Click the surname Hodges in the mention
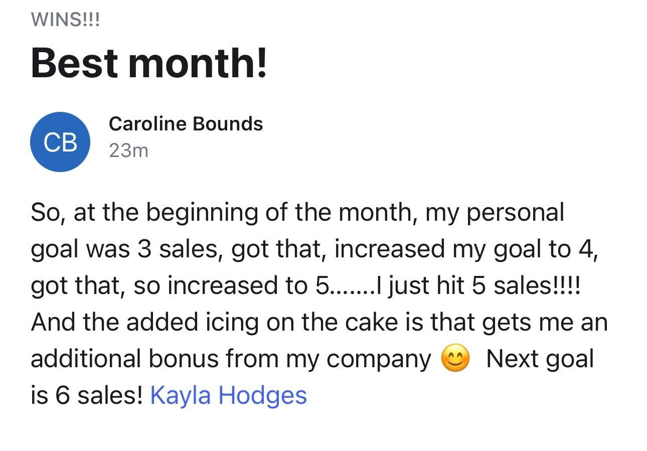 262,396
